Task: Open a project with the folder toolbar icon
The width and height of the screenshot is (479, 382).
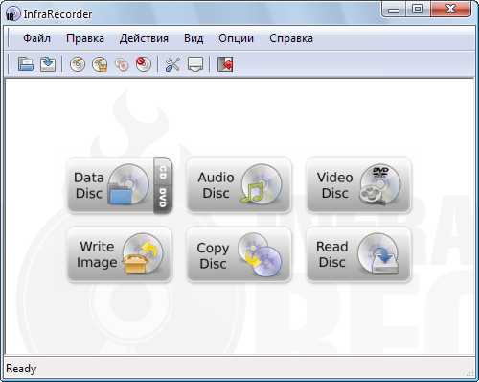Action: point(26,64)
